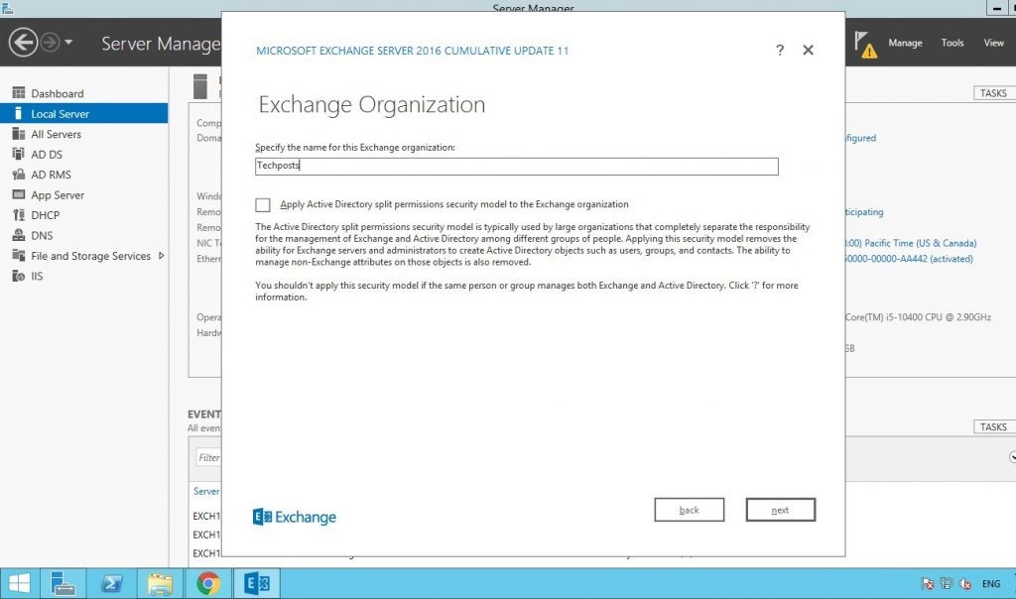Close the Exchange setup dialog
The height and width of the screenshot is (599, 1016).
tap(808, 50)
